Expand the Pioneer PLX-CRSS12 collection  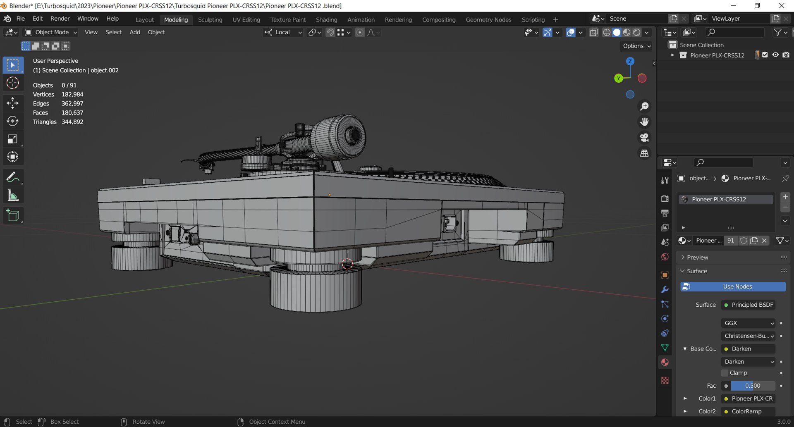672,55
